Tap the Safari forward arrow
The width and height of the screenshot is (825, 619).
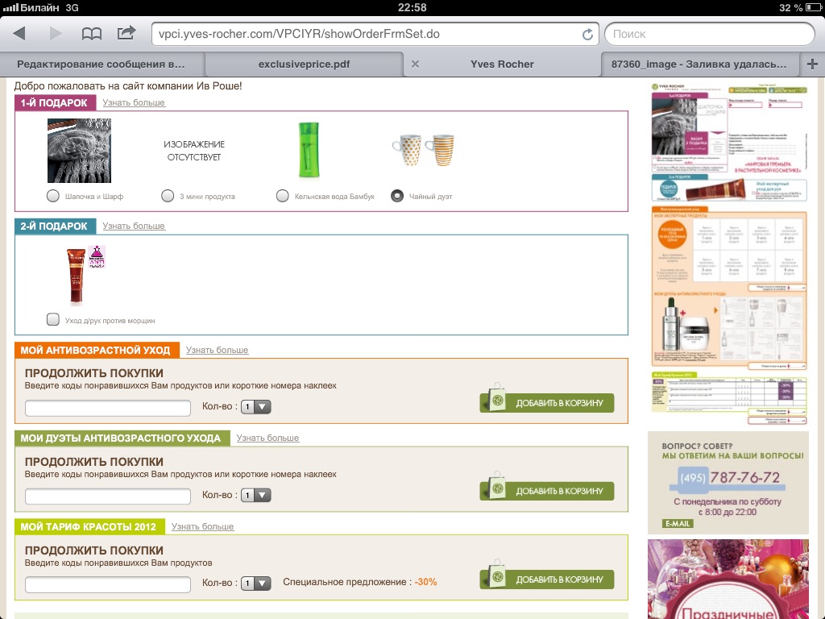55,34
